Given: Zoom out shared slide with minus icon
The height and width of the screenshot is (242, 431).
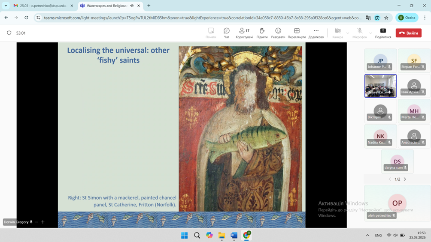Looking at the screenshot, I should (x=36, y=222).
